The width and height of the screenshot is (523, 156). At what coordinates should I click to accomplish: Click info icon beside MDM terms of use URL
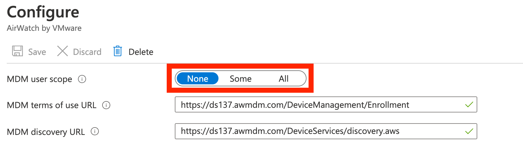tap(106, 105)
